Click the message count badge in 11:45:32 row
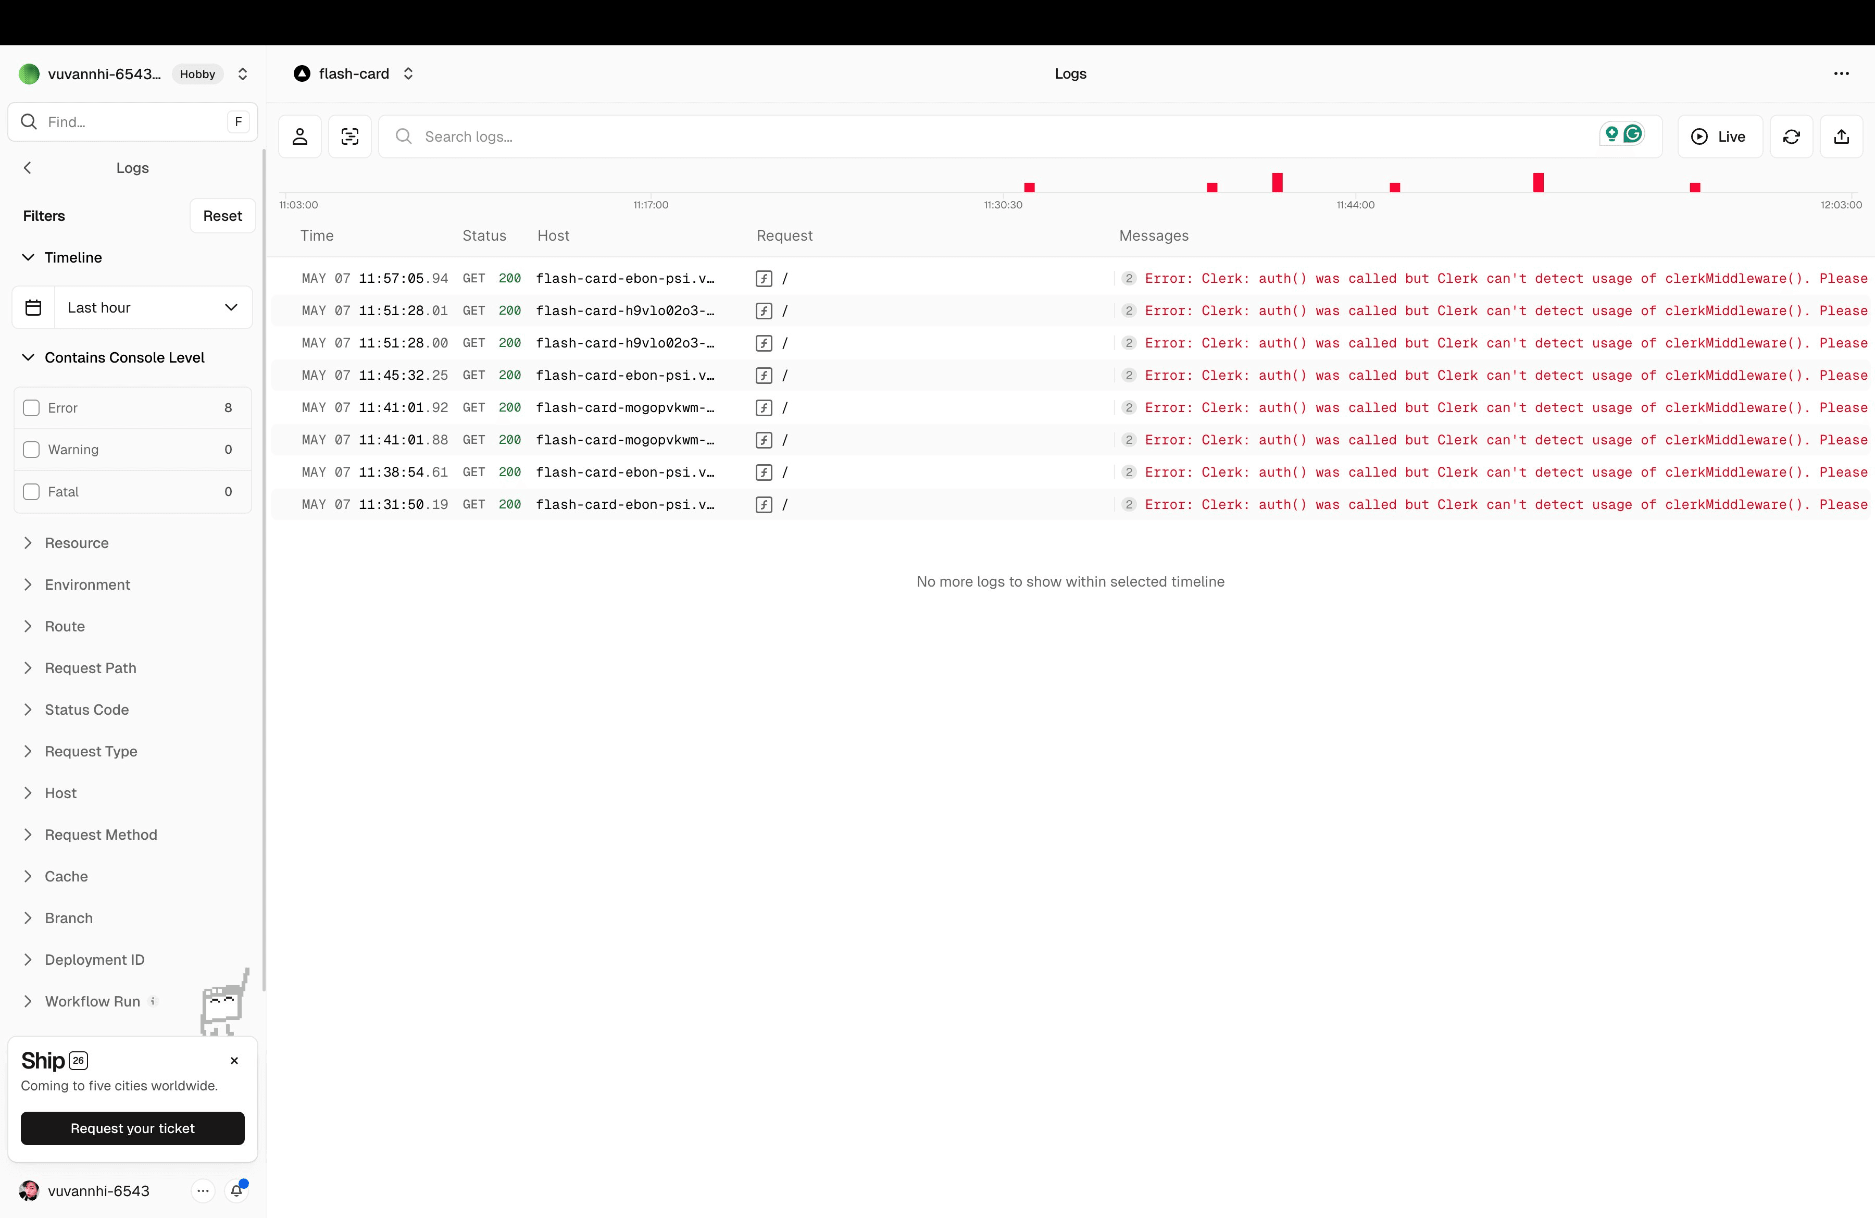The width and height of the screenshot is (1875, 1218). coord(1129,375)
